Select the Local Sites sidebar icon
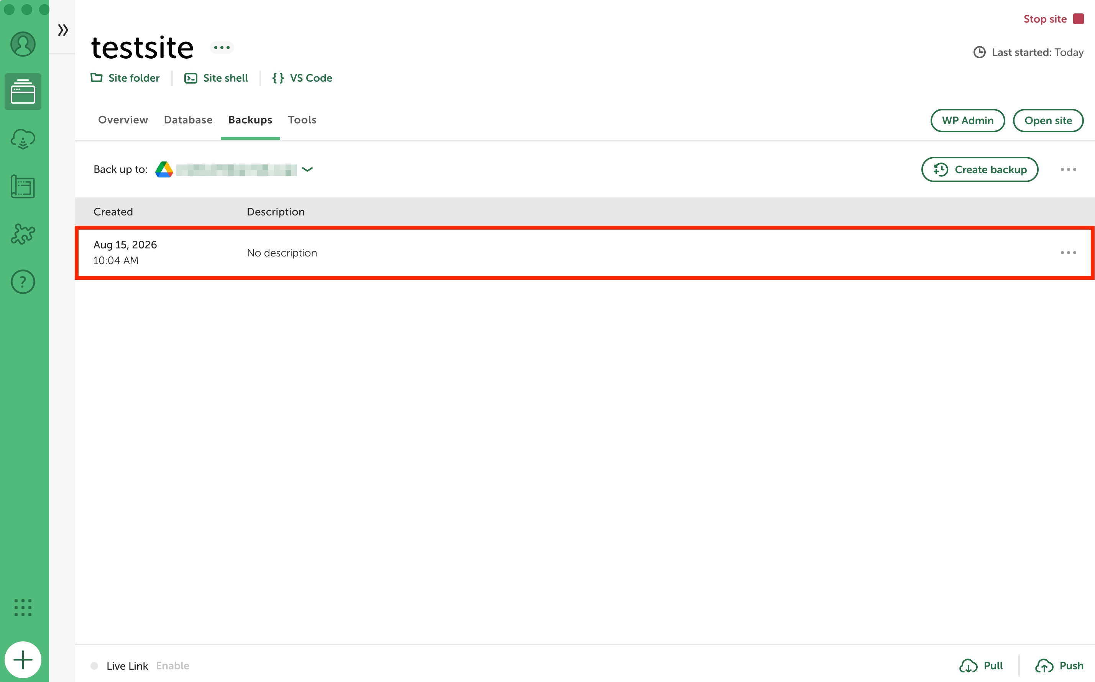The height and width of the screenshot is (682, 1095). click(23, 92)
